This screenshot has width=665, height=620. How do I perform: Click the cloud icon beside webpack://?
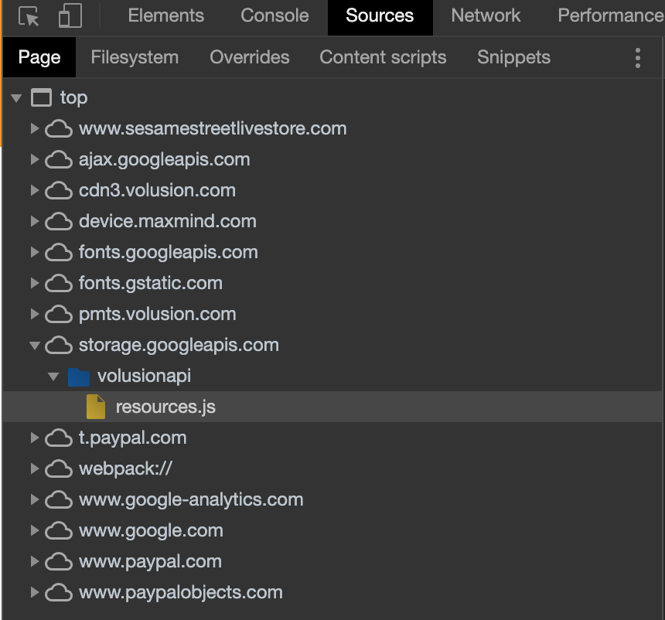59,469
